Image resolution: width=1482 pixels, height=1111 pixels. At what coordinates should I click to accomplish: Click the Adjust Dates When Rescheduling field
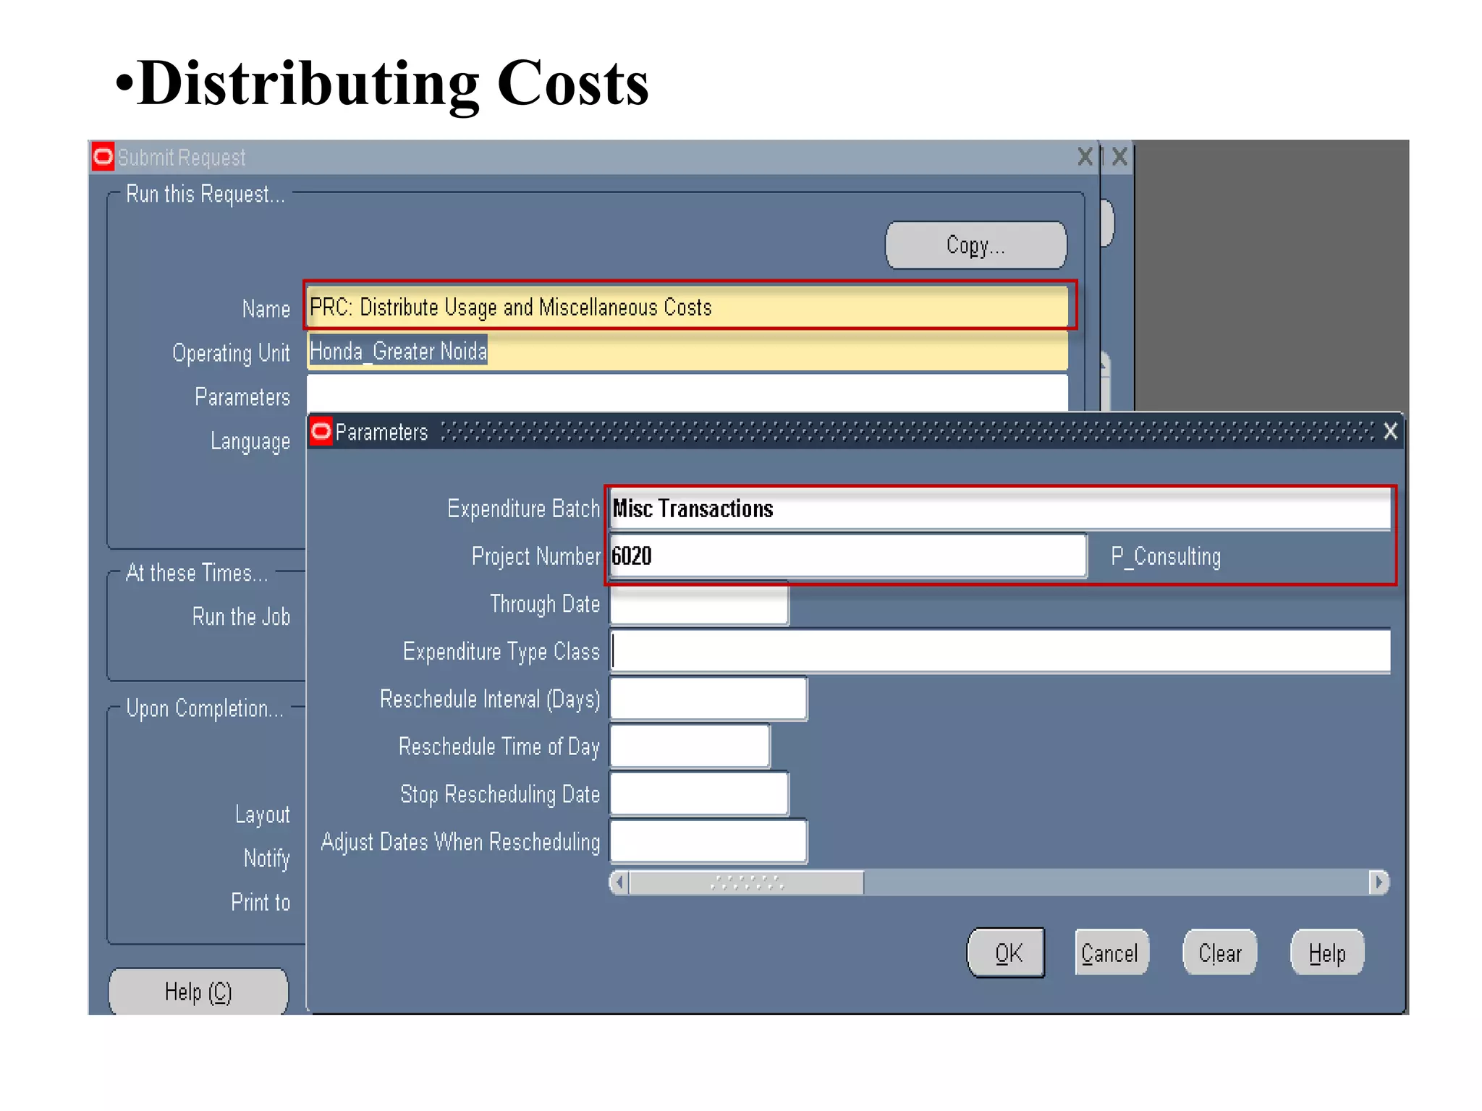708,842
